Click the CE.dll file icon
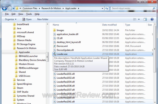The height and width of the screenshot is (104, 158). [x=55, y=38]
